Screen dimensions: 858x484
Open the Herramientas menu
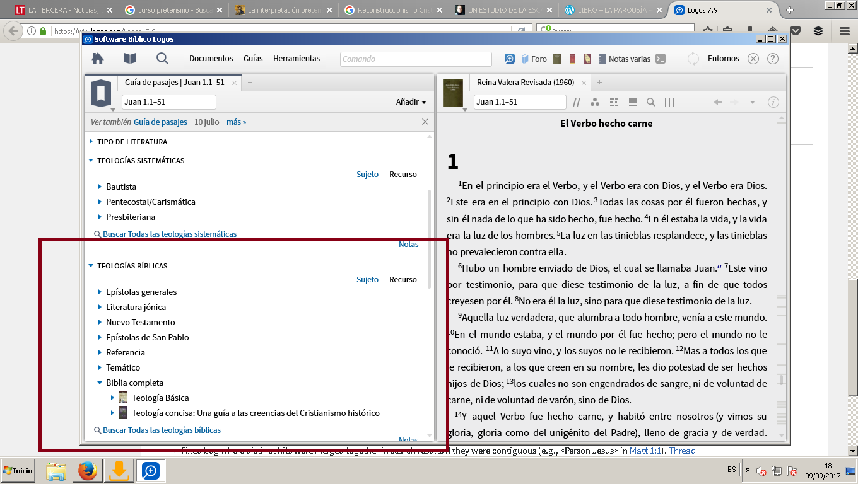pyautogui.click(x=297, y=59)
